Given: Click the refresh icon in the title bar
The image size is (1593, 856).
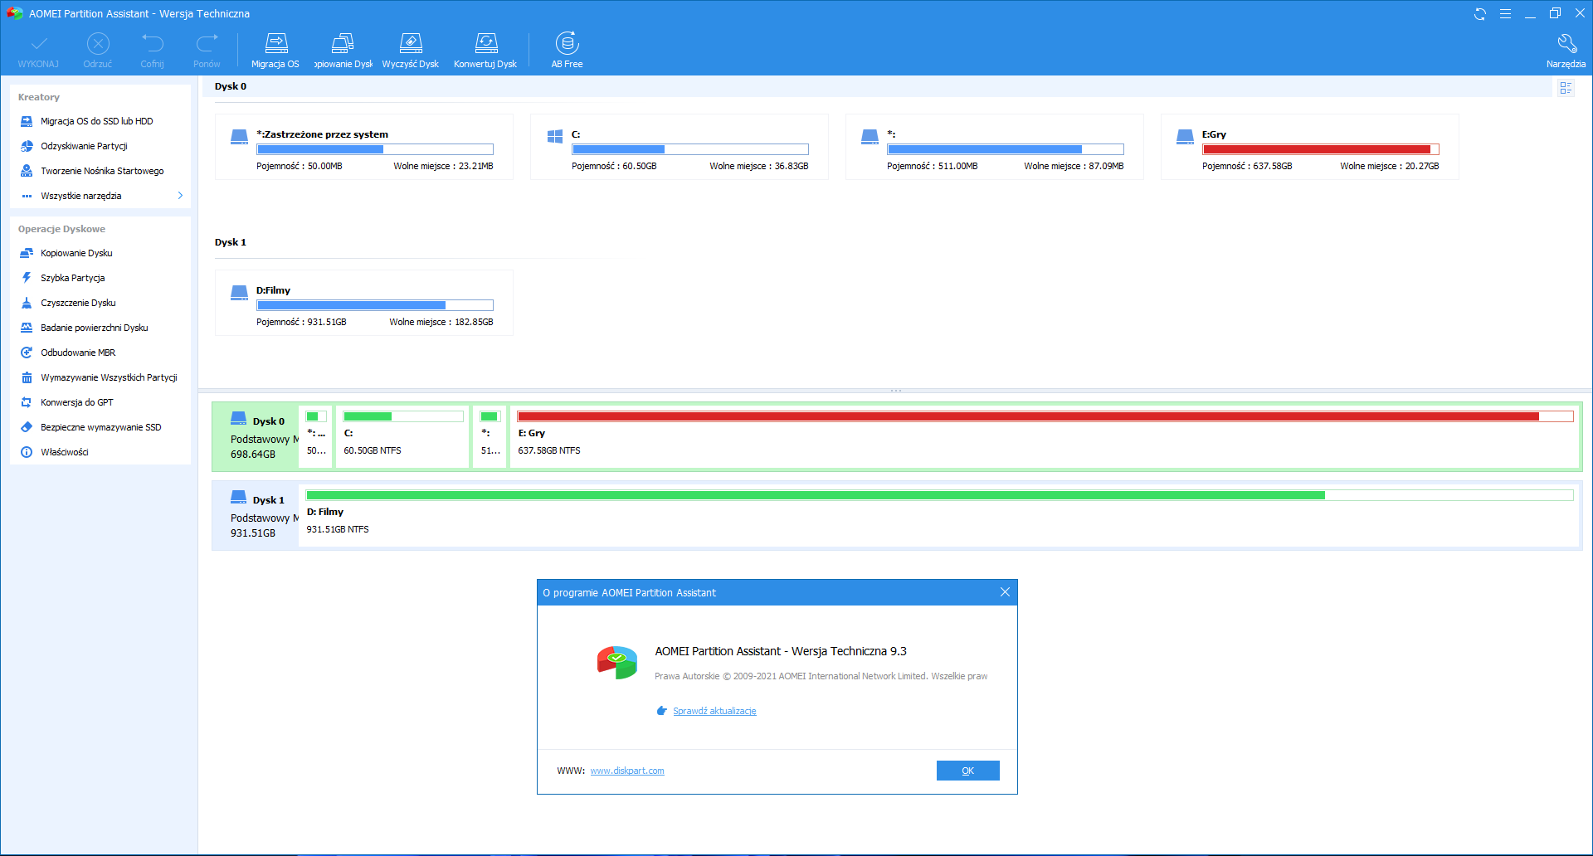Looking at the screenshot, I should [1480, 14].
